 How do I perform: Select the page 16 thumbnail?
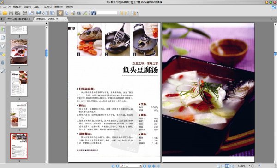point(19,115)
